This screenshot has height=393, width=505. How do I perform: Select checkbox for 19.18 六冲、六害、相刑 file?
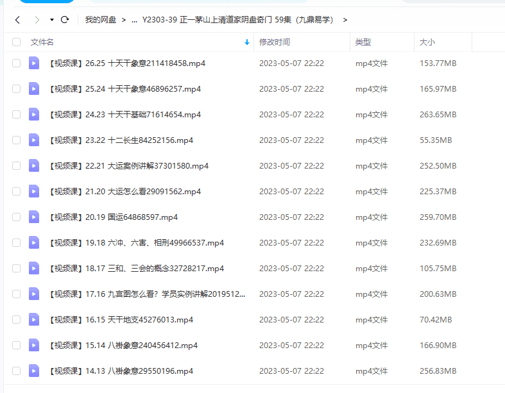16,242
